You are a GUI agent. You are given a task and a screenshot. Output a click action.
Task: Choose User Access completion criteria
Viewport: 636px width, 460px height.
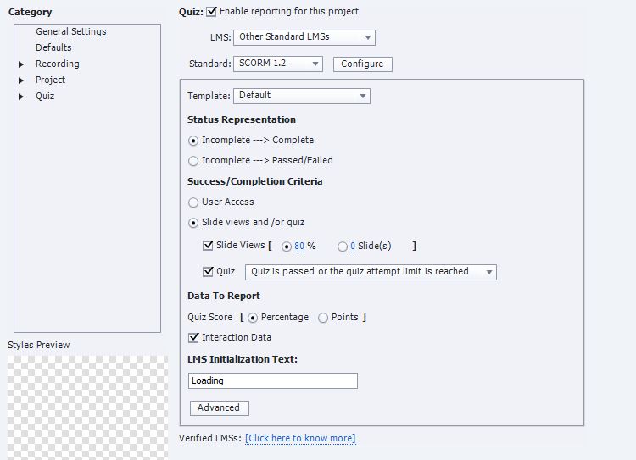193,202
